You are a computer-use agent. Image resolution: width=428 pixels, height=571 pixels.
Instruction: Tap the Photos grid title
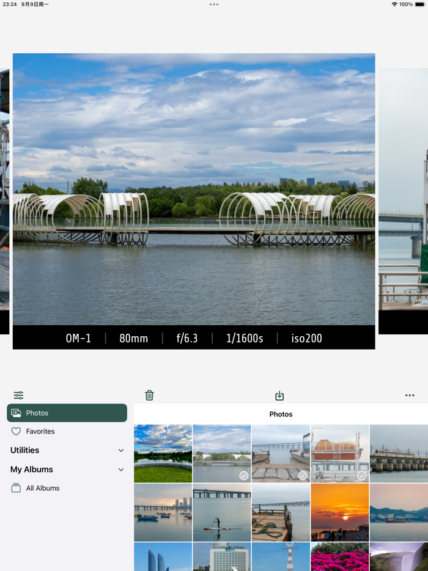point(281,414)
